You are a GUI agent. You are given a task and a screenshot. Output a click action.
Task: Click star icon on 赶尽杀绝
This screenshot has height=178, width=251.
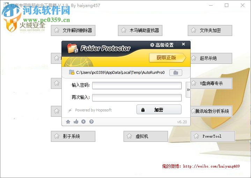point(193,58)
